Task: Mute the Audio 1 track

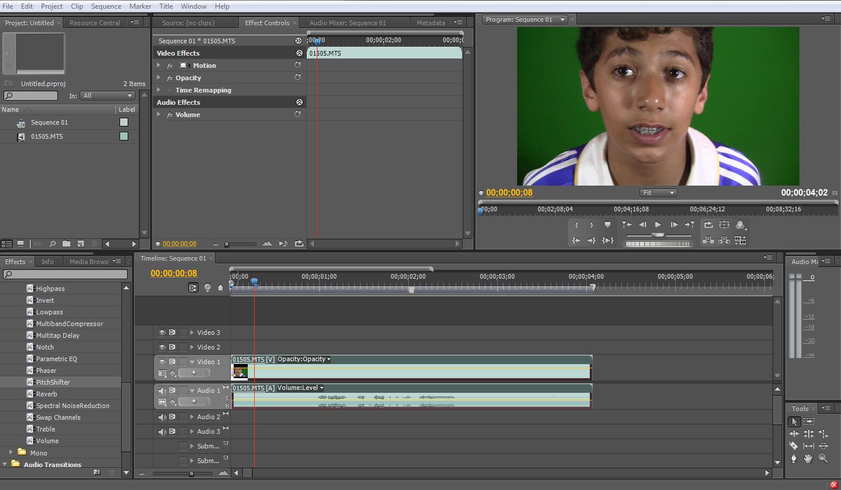Action: (x=162, y=390)
